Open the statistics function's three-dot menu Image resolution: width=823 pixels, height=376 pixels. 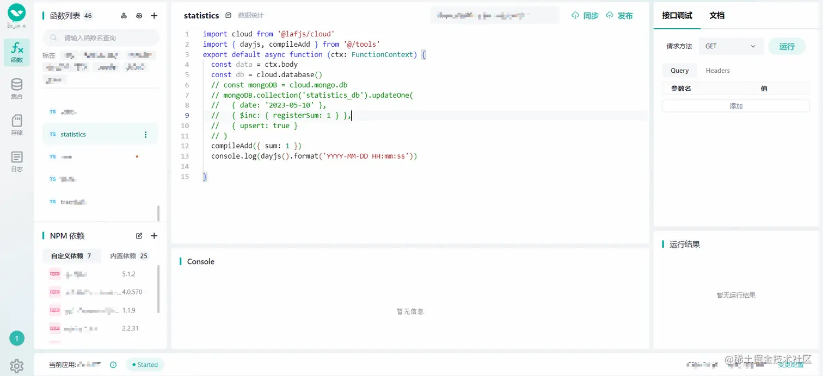(145, 134)
